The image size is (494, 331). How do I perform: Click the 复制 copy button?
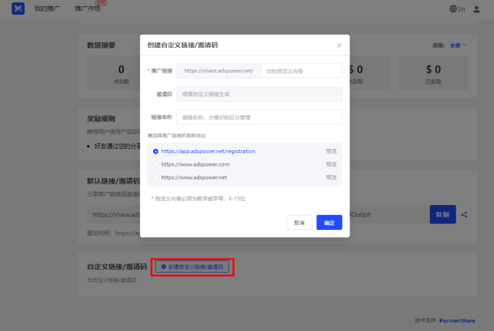pyautogui.click(x=443, y=214)
